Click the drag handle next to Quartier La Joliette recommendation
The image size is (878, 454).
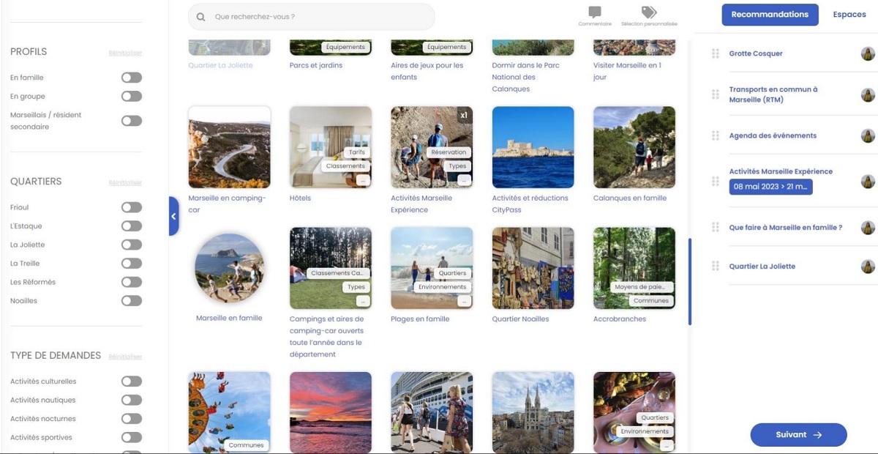coord(716,267)
